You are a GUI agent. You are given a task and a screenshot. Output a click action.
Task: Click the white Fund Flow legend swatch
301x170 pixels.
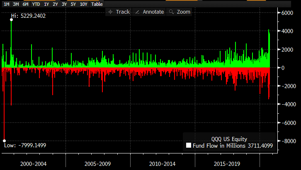click(188, 145)
